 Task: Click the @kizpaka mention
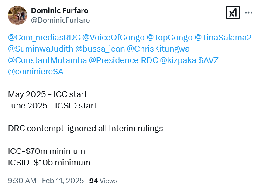(x=178, y=60)
